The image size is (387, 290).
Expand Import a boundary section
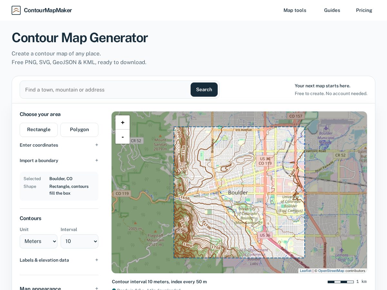click(x=59, y=160)
